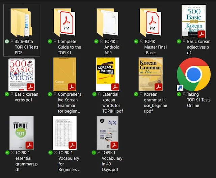Select the New TOPIK I 101 grammar PDF thumbnail

coord(22,133)
